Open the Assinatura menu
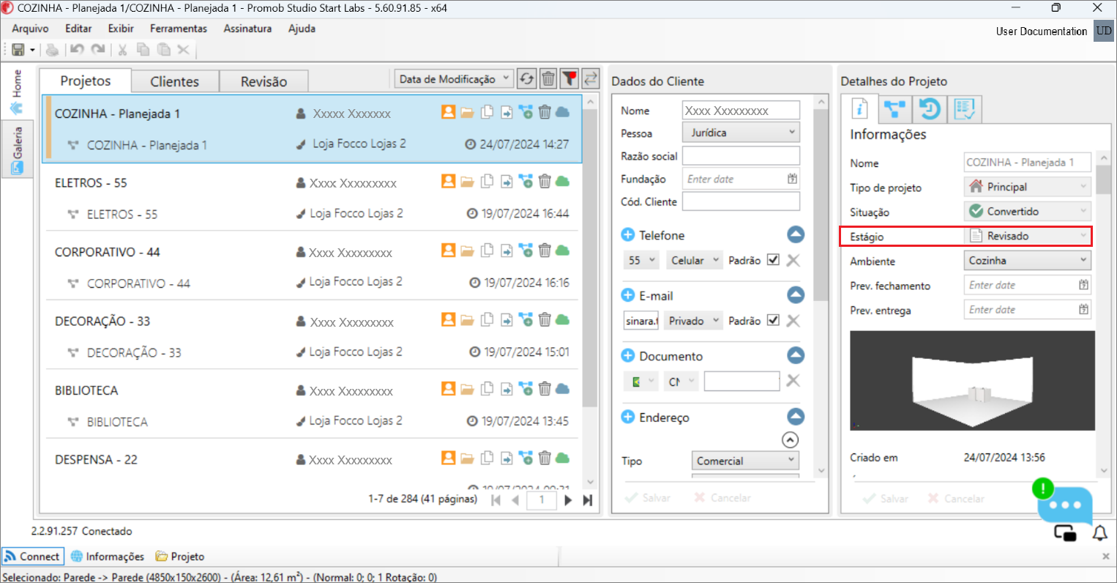The image size is (1117, 583). (x=247, y=29)
